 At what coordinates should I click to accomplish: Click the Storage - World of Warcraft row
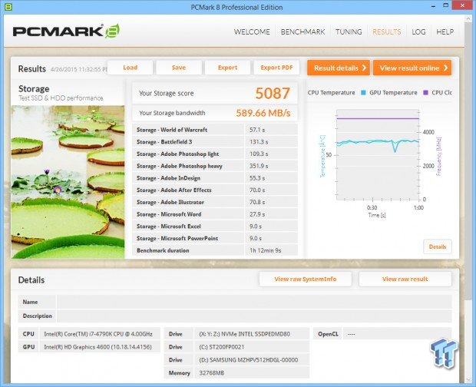[215, 130]
